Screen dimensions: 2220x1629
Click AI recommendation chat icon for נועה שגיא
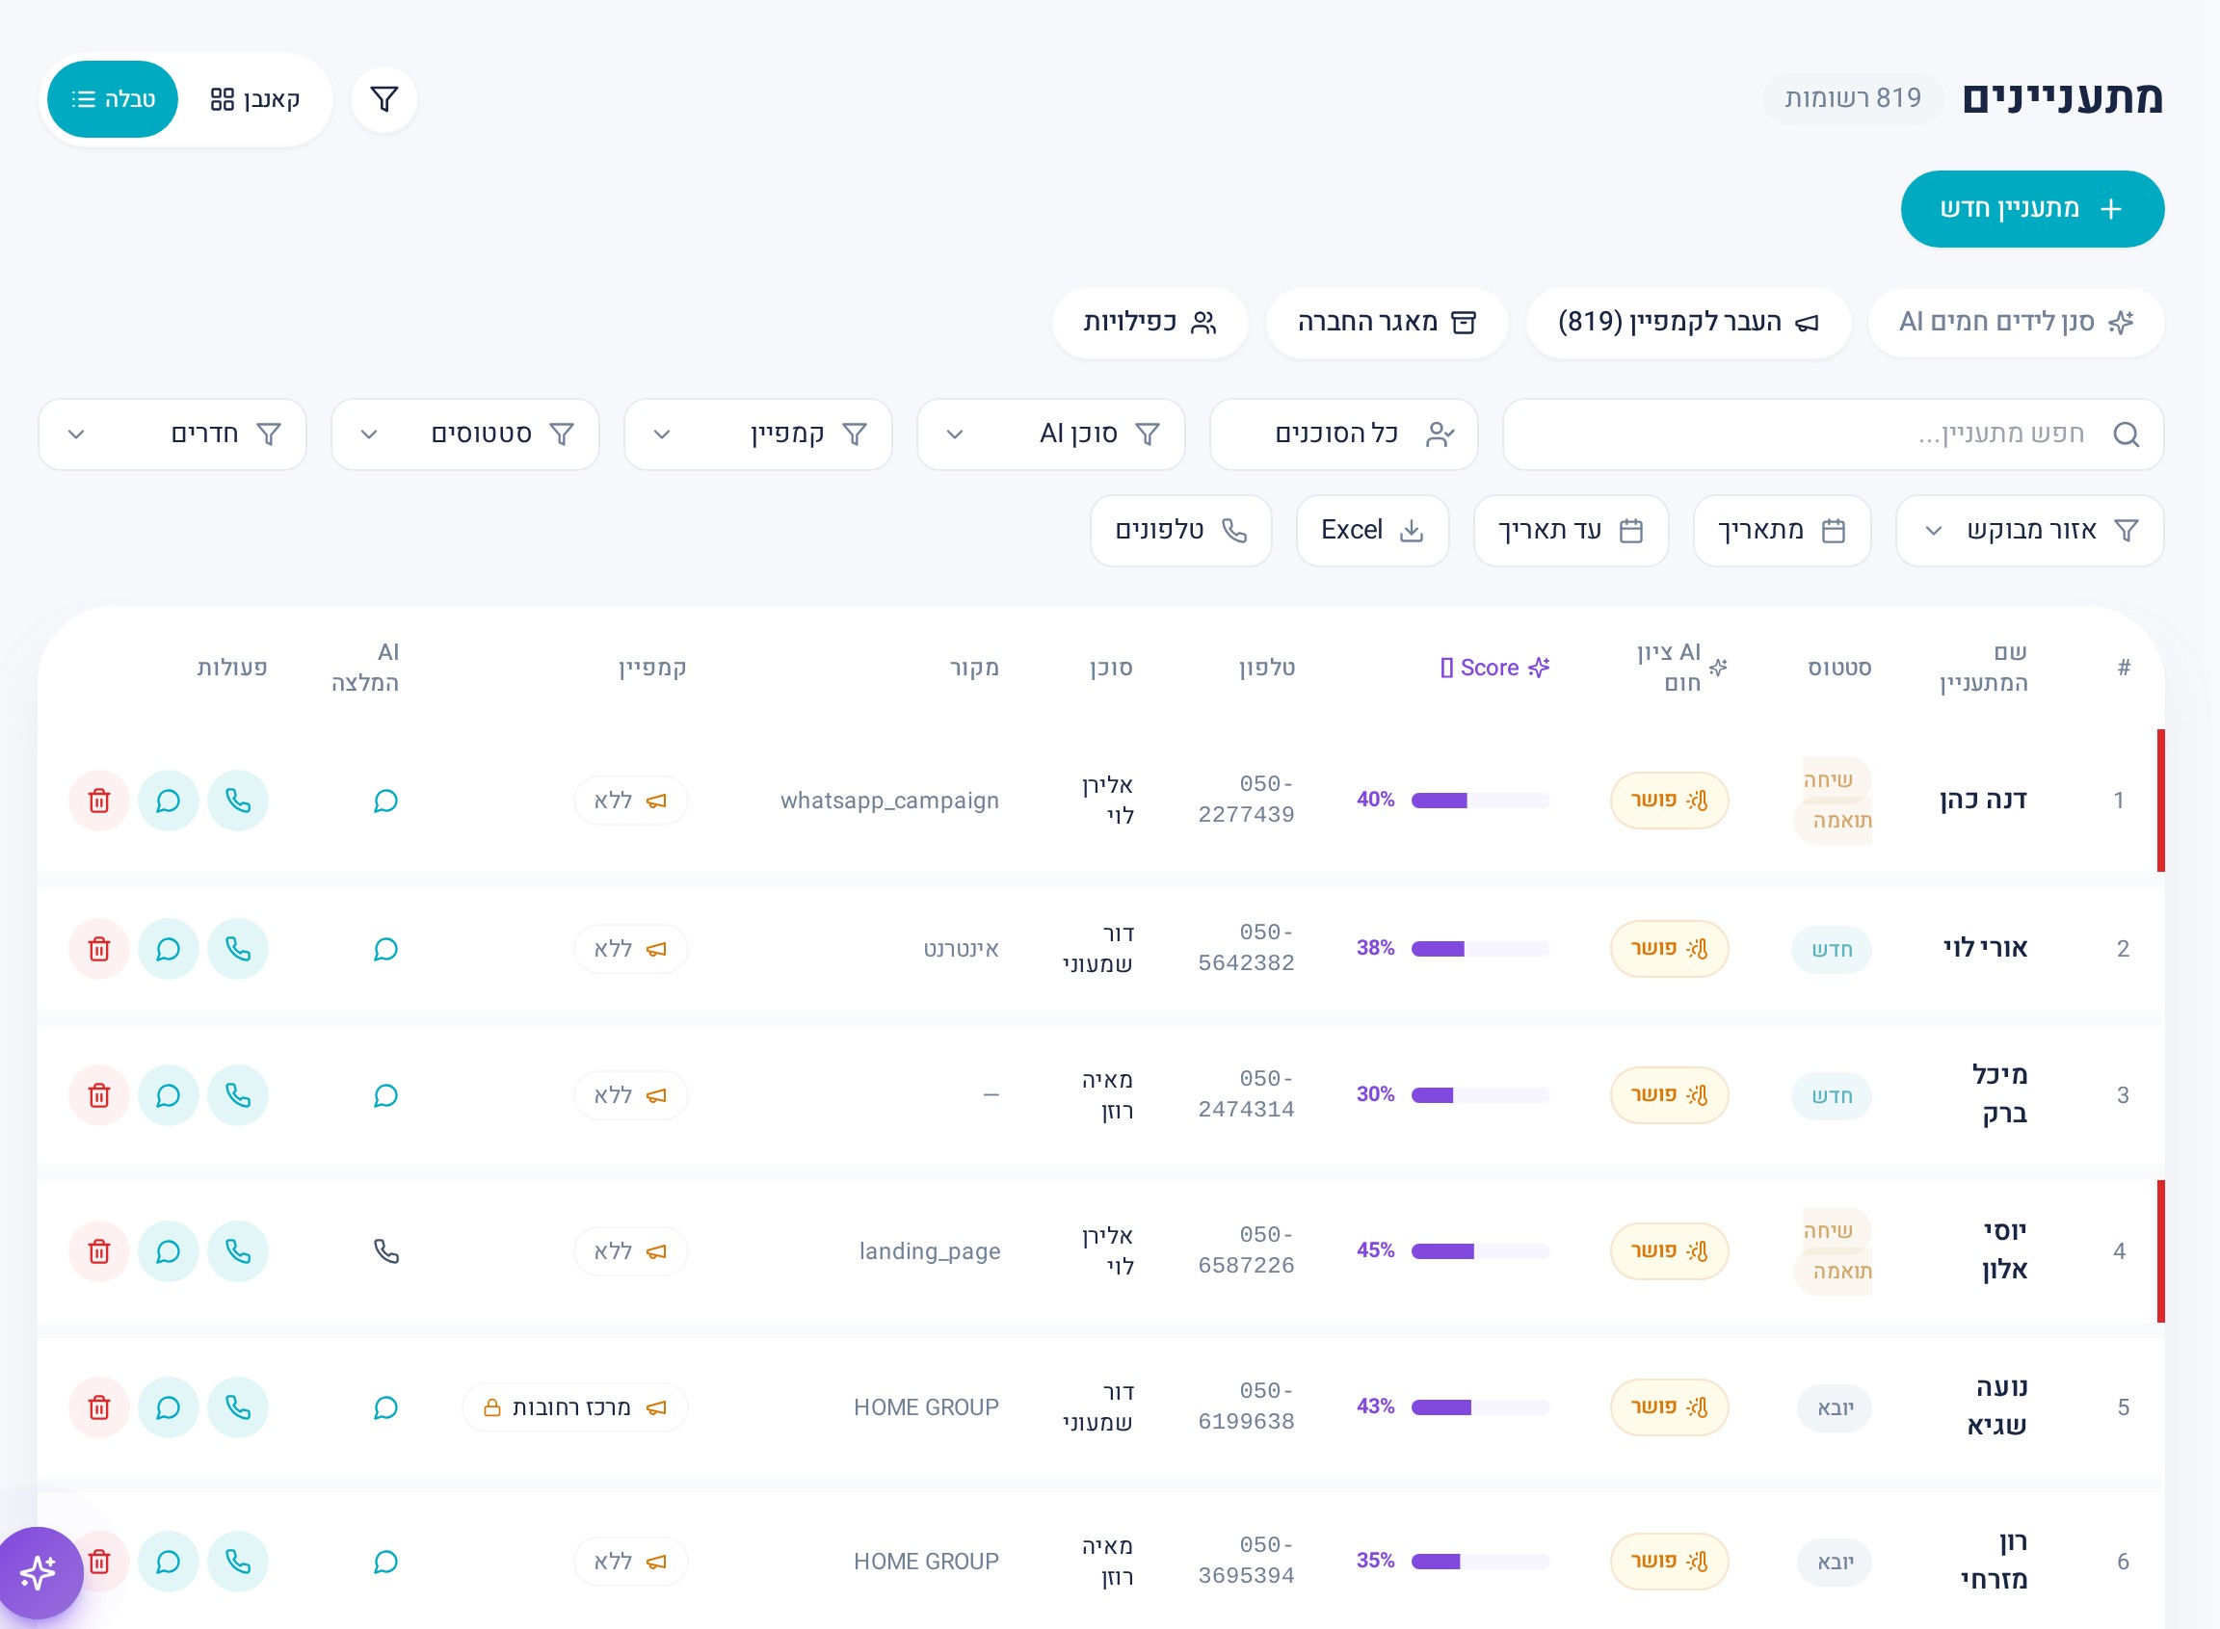[385, 1407]
